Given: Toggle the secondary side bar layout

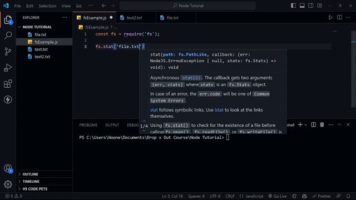Looking at the screenshot, I should (310, 6).
